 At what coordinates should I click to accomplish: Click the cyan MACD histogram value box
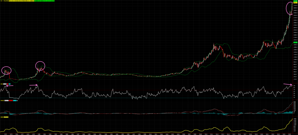(15, 101)
